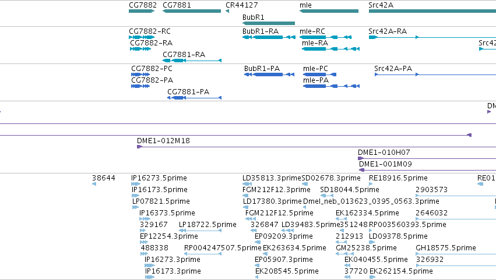The width and height of the screenshot is (496, 280).
Task: Click the LP18722.5prime EST
Action: pos(200,231)
